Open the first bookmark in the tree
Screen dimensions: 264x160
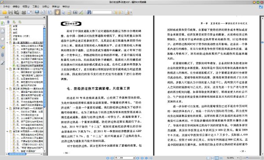tap(15, 26)
